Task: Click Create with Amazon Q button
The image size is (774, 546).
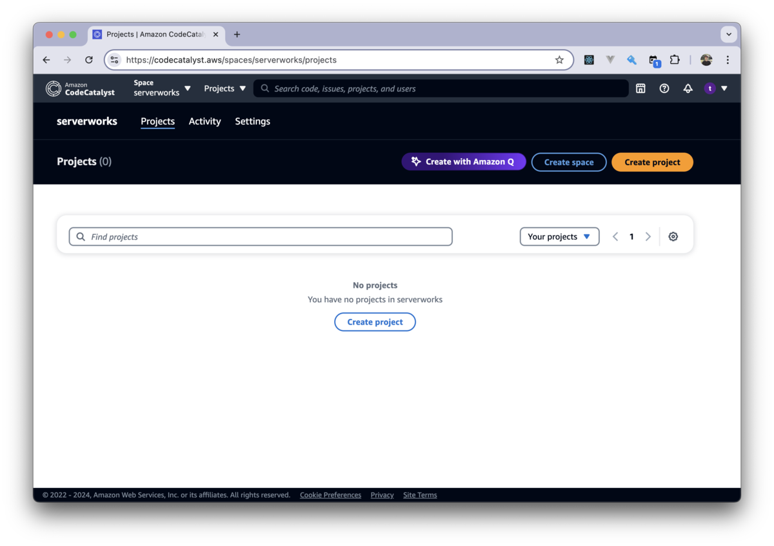Action: [x=464, y=162]
